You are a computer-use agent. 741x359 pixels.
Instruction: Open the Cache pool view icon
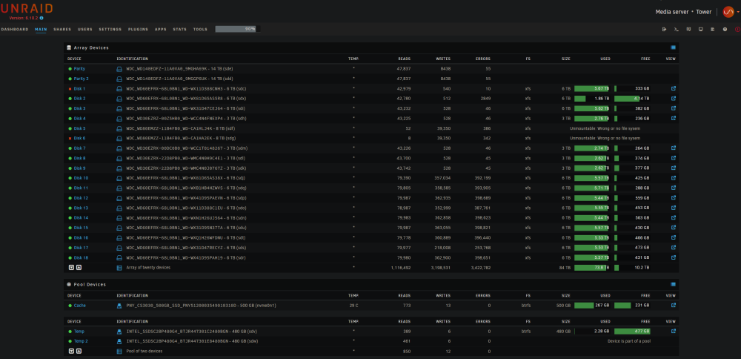674,305
